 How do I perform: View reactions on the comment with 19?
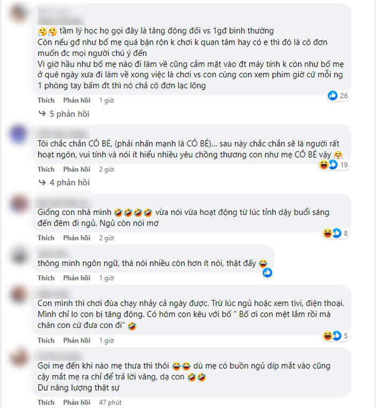[x=334, y=164]
